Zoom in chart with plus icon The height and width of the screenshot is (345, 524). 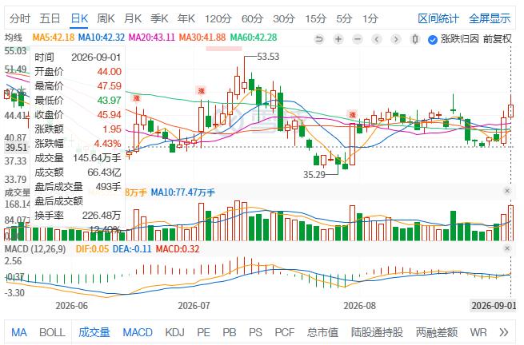(x=338, y=39)
